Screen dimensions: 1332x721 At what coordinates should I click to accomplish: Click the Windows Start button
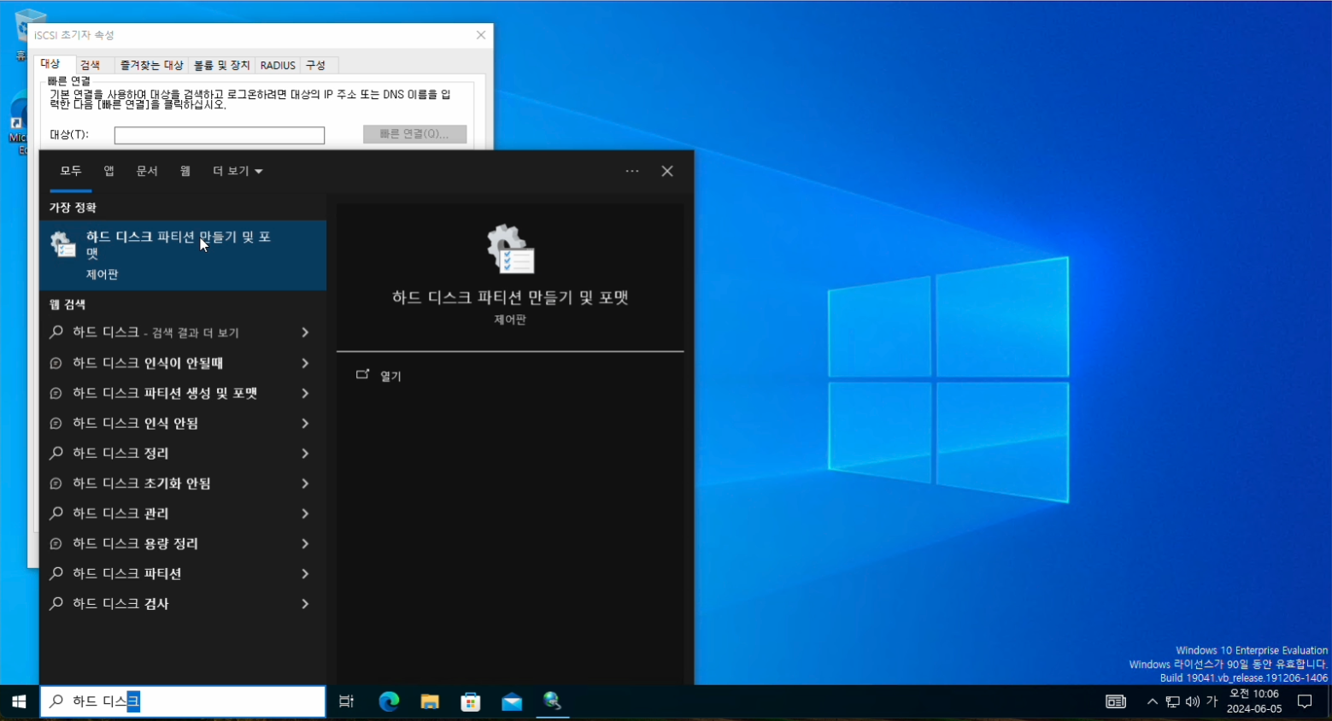pos(19,701)
